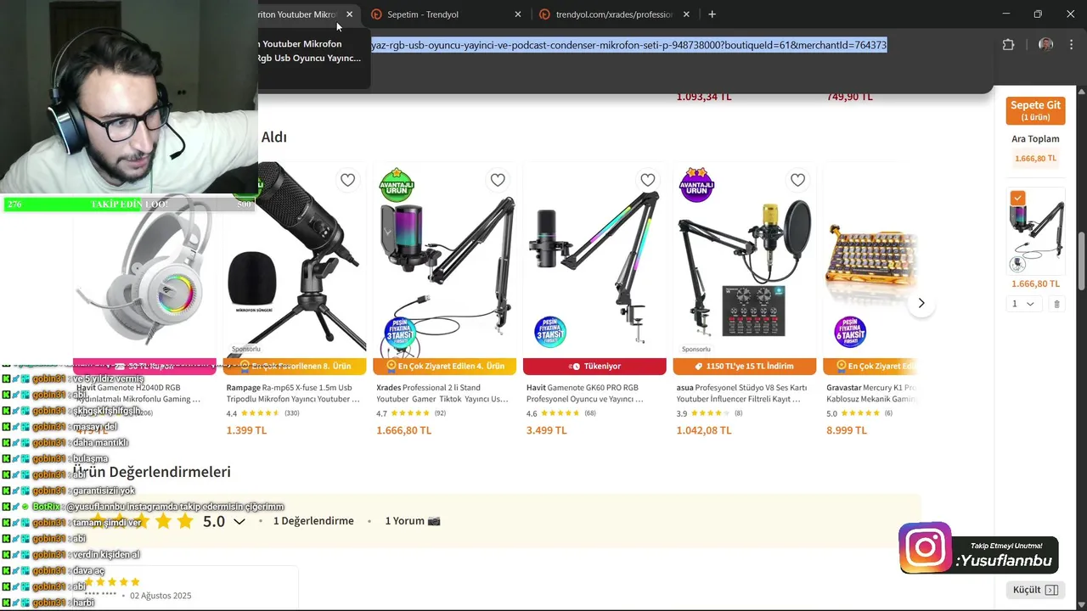Select the Youtuber Mikrofon browser tab
Image resolution: width=1087 pixels, height=611 pixels.
(x=296, y=14)
